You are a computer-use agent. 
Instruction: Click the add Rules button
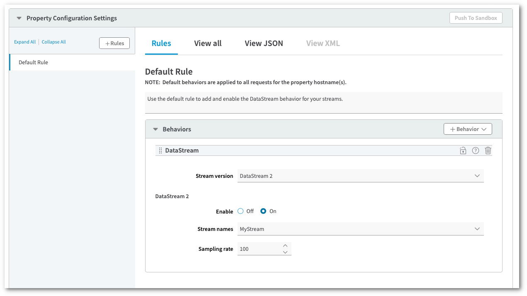(114, 43)
